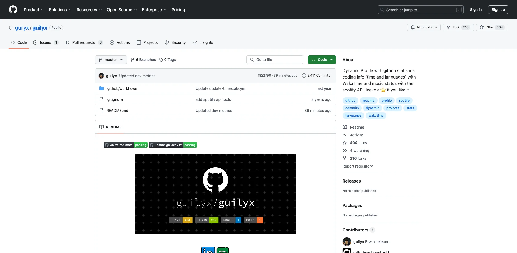Click the Sign up button
Image resolution: width=517 pixels, height=253 pixels.
click(498, 10)
